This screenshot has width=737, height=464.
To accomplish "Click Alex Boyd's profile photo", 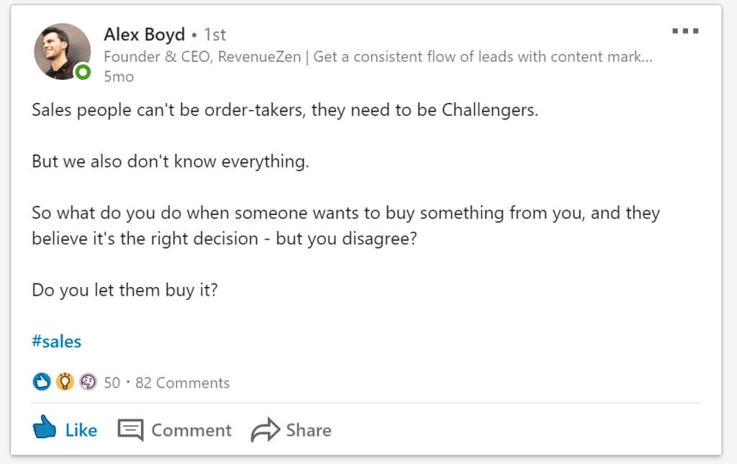I will (62, 51).
